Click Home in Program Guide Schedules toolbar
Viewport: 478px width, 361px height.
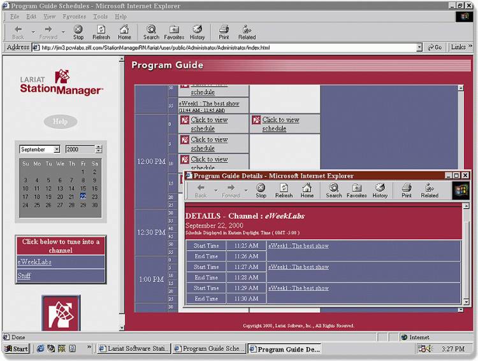124,32
